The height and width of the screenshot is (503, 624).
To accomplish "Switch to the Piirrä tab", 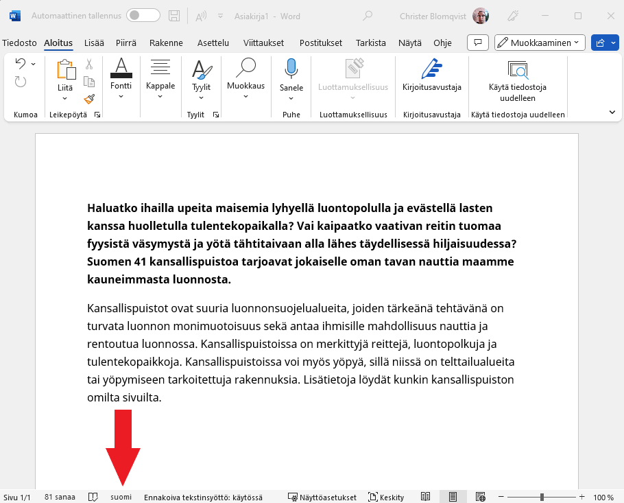I will tap(125, 43).
